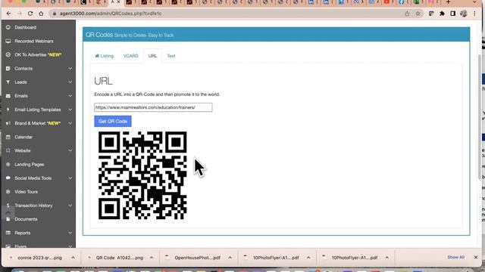This screenshot has height=272, width=485.
Task: Open the Video Tours link
Action: tap(27, 191)
